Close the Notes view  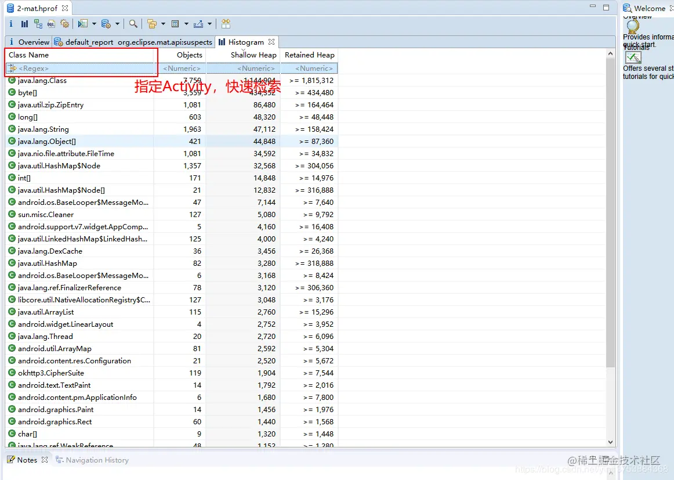pos(44,460)
